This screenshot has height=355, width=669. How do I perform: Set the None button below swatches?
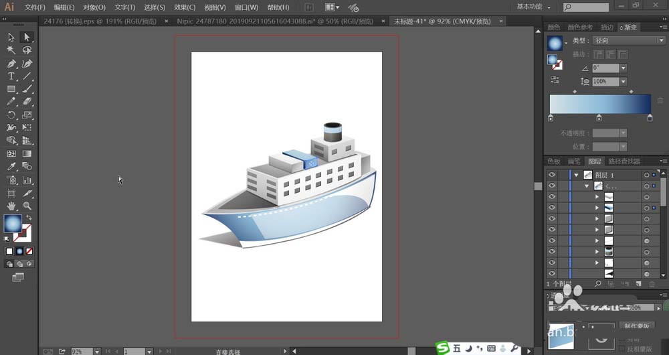pos(29,251)
